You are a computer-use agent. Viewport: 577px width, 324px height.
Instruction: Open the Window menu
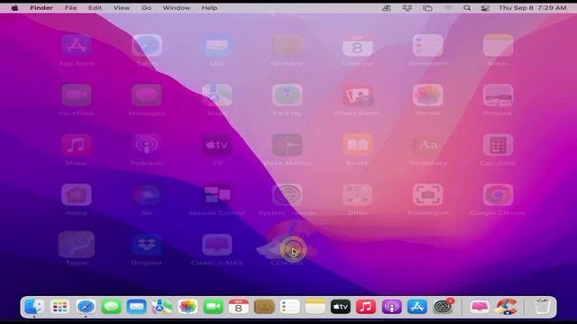(177, 8)
